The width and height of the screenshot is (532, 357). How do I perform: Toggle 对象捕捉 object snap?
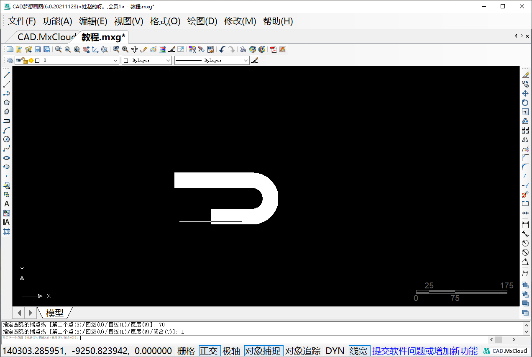tap(263, 351)
